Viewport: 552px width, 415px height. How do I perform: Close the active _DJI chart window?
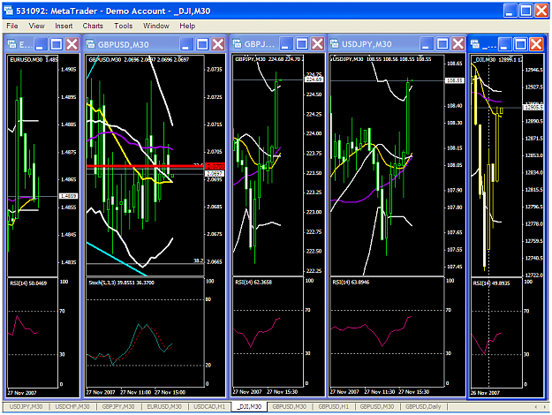[x=536, y=44]
